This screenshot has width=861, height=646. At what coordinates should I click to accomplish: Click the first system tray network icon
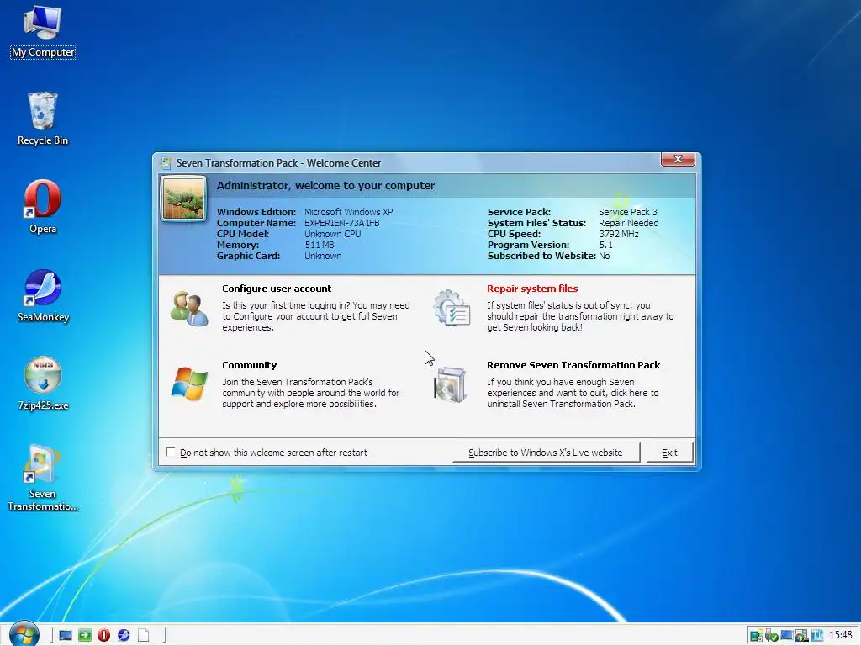[x=756, y=636]
